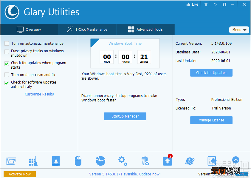Click the Manage License button
251x179 pixels.
tap(211, 120)
